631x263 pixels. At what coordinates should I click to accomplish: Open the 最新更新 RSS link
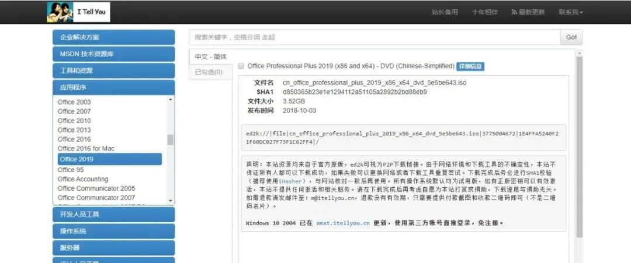(528, 12)
